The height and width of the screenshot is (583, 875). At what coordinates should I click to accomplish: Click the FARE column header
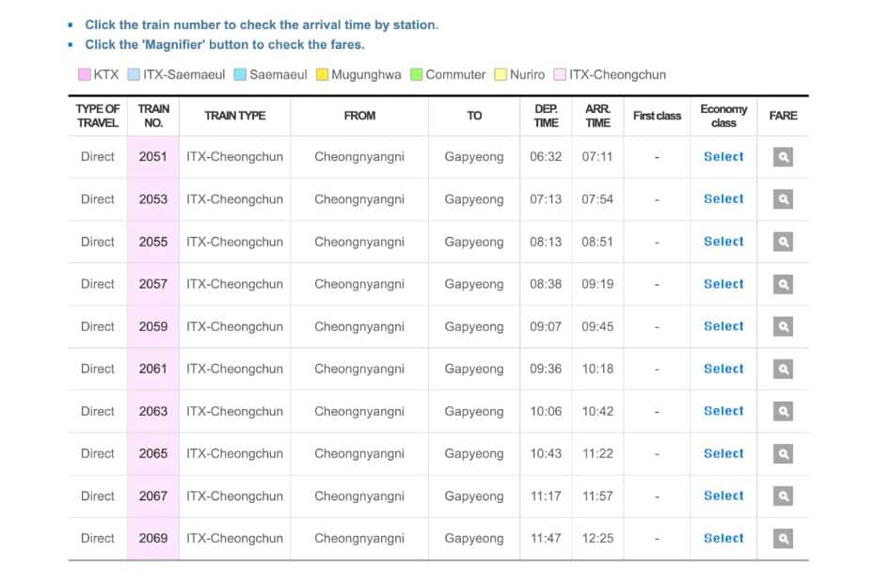click(x=783, y=116)
